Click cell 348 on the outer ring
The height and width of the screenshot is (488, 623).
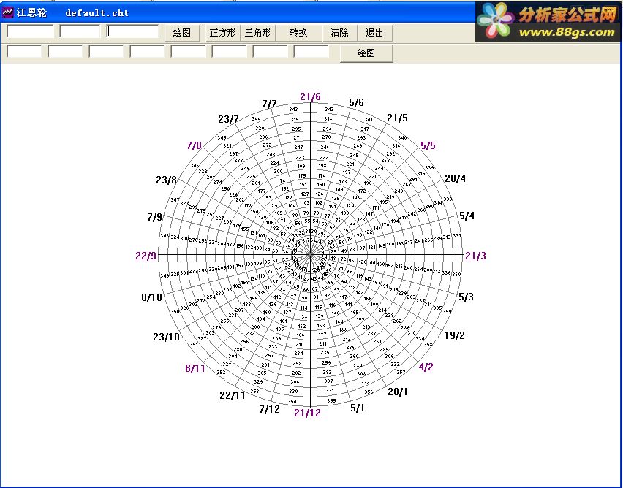165,236
